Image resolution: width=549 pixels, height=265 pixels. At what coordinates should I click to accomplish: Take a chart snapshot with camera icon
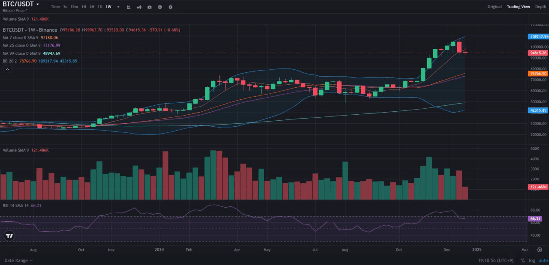149,7
